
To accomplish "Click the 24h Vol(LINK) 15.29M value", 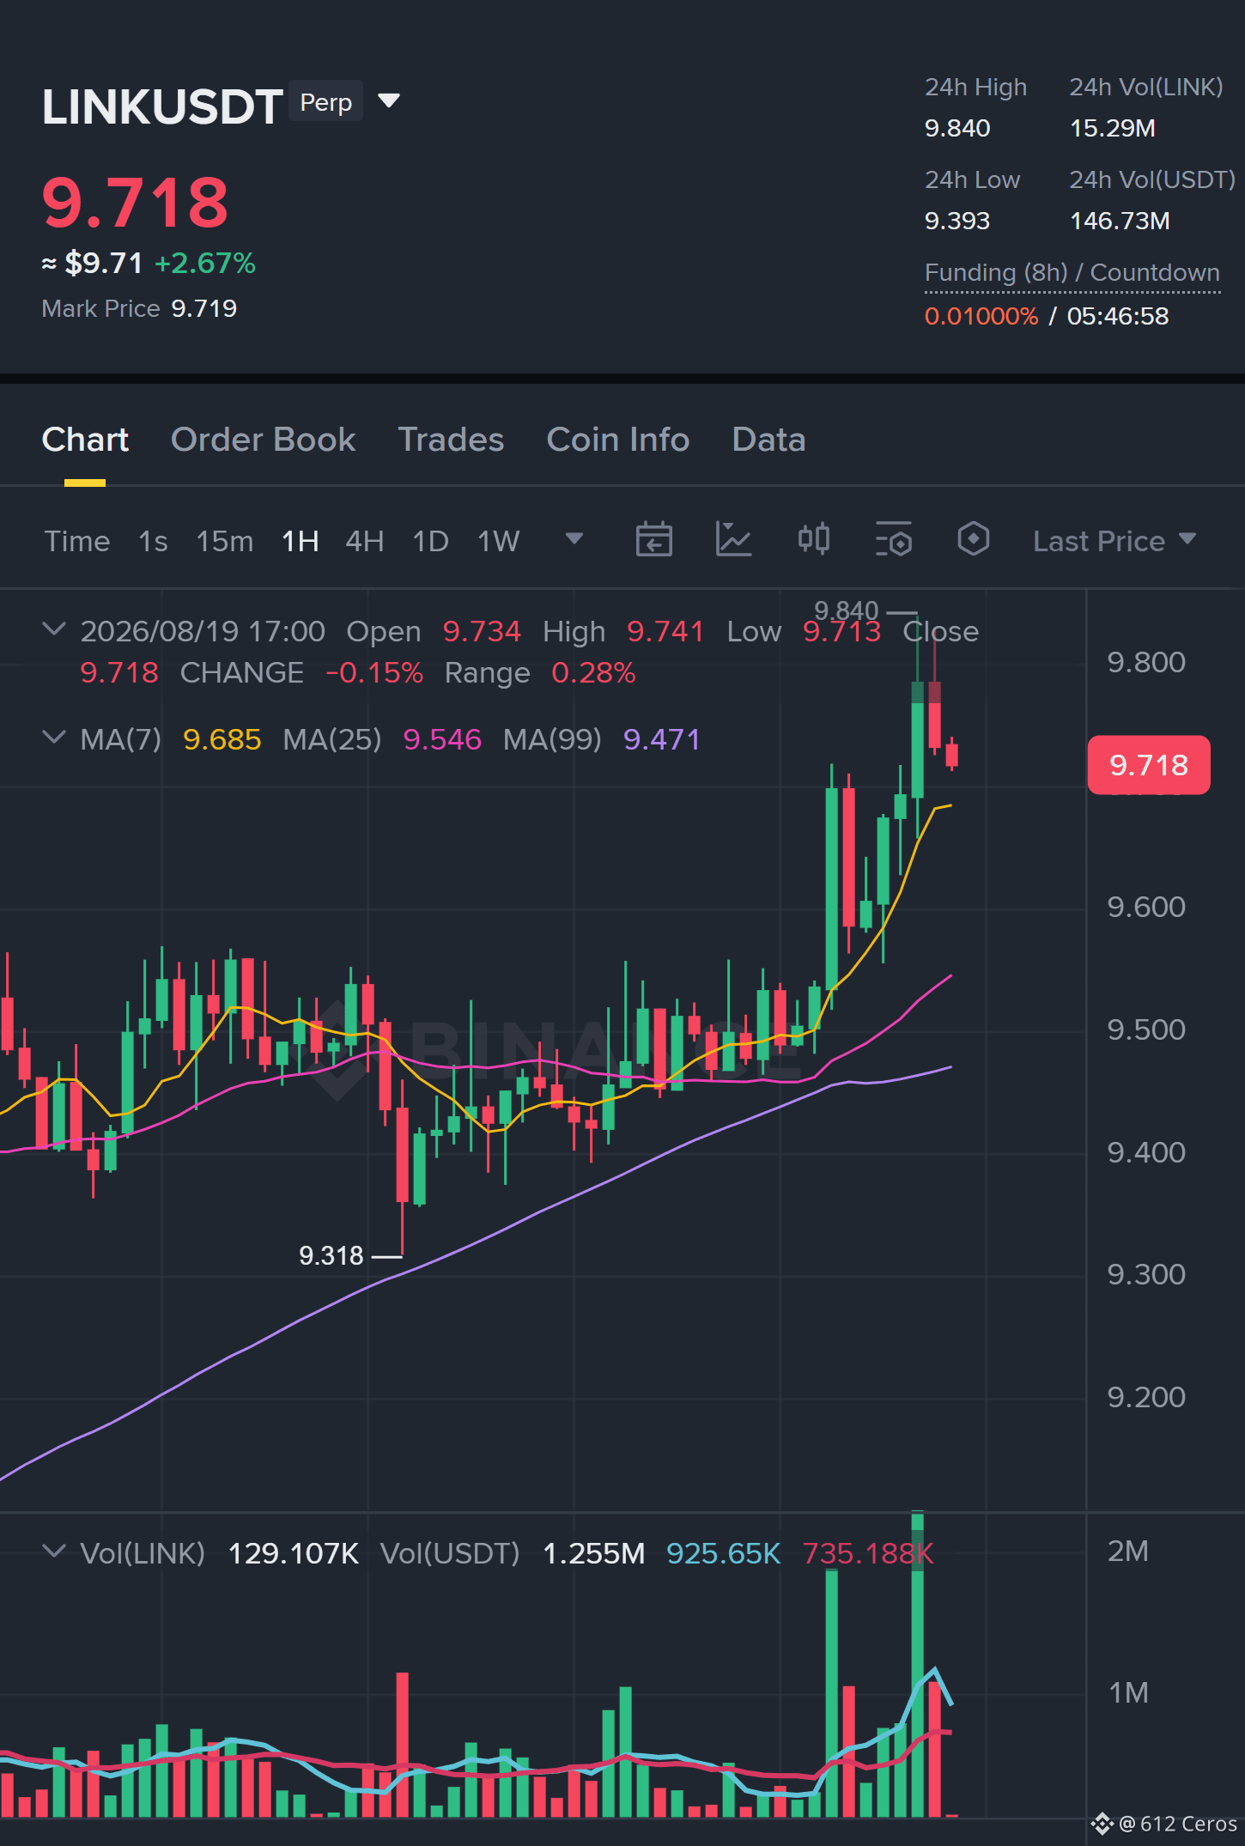I will pos(1113,128).
